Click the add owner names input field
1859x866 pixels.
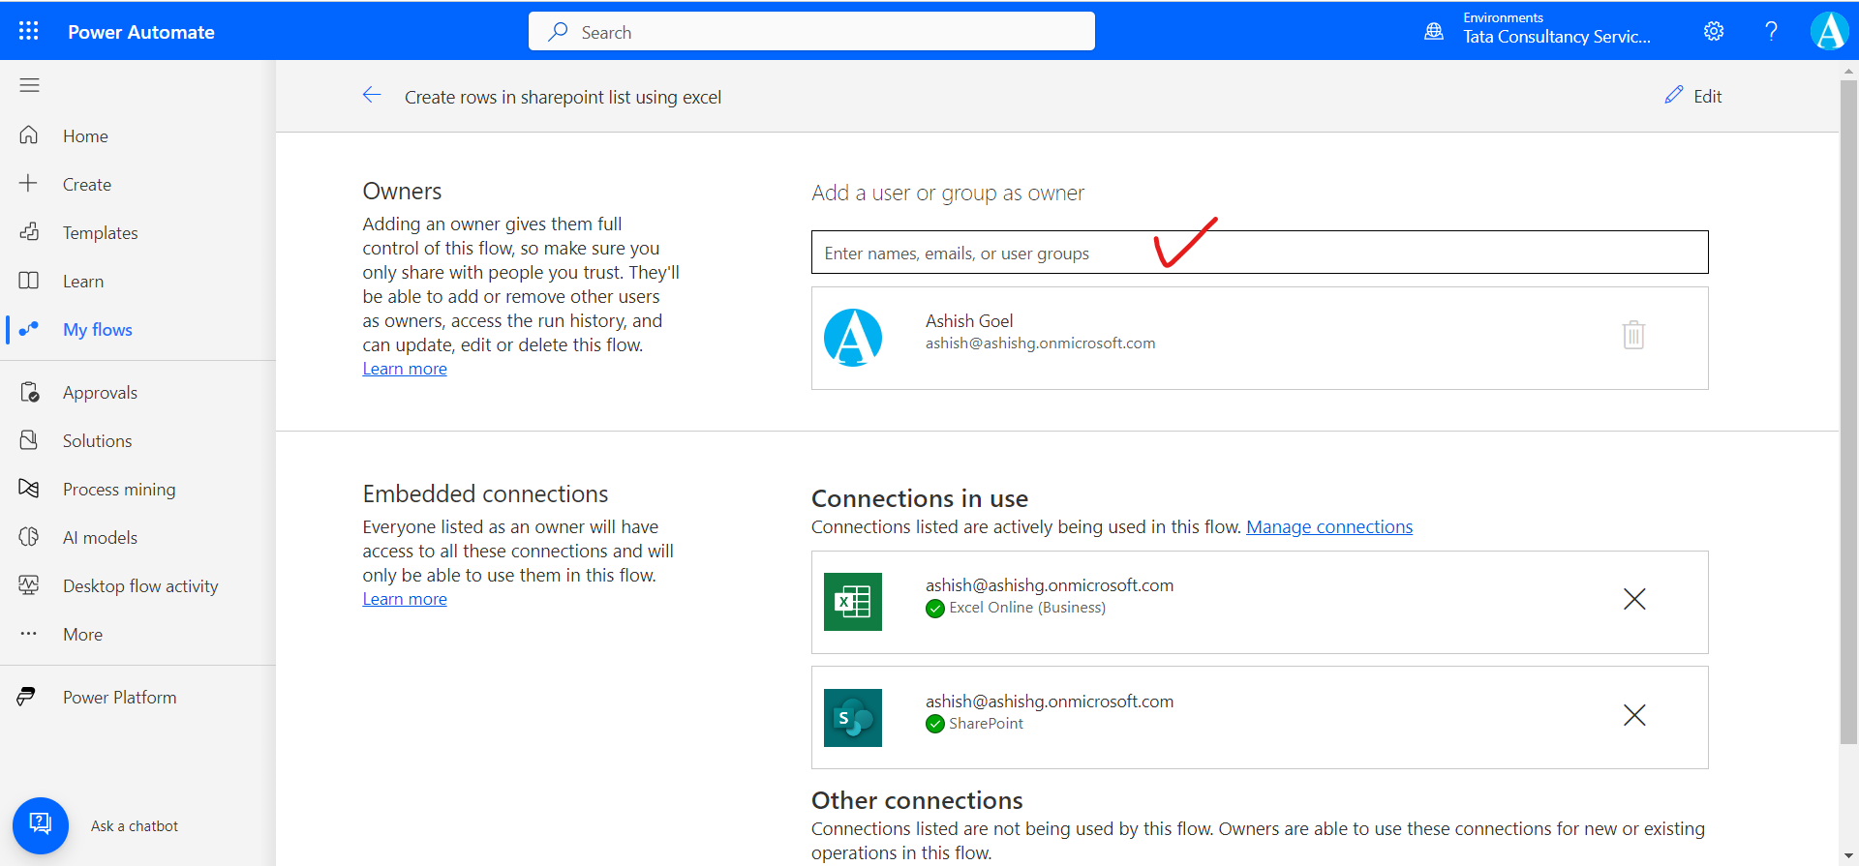coord(1259,253)
